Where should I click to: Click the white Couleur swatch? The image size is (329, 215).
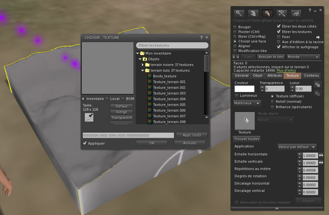(244, 89)
